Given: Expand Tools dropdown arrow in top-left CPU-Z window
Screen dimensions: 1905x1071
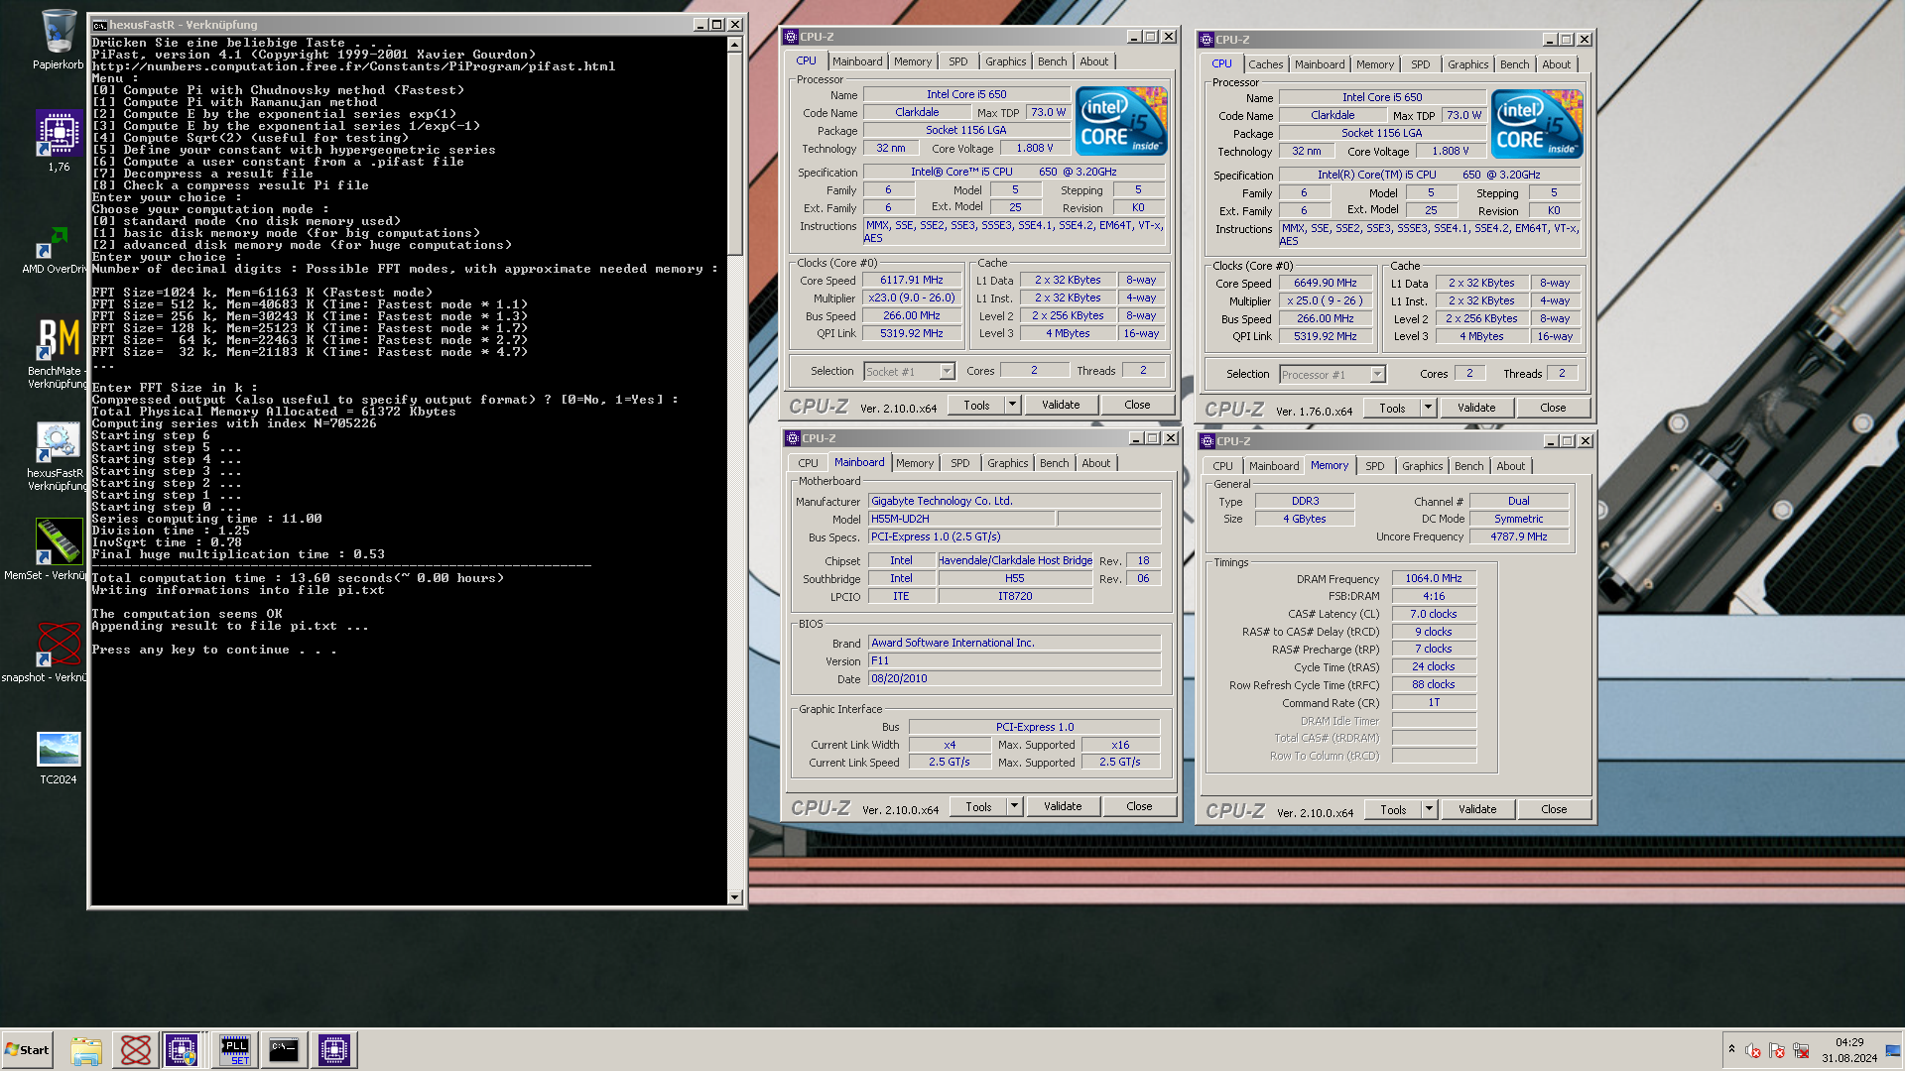Looking at the screenshot, I should click(x=1012, y=405).
